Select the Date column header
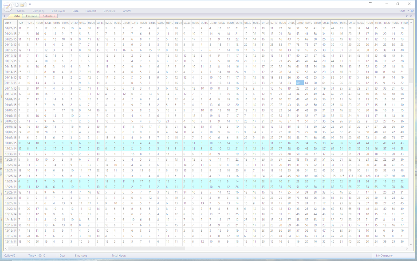This screenshot has width=417, height=261. 11,23
